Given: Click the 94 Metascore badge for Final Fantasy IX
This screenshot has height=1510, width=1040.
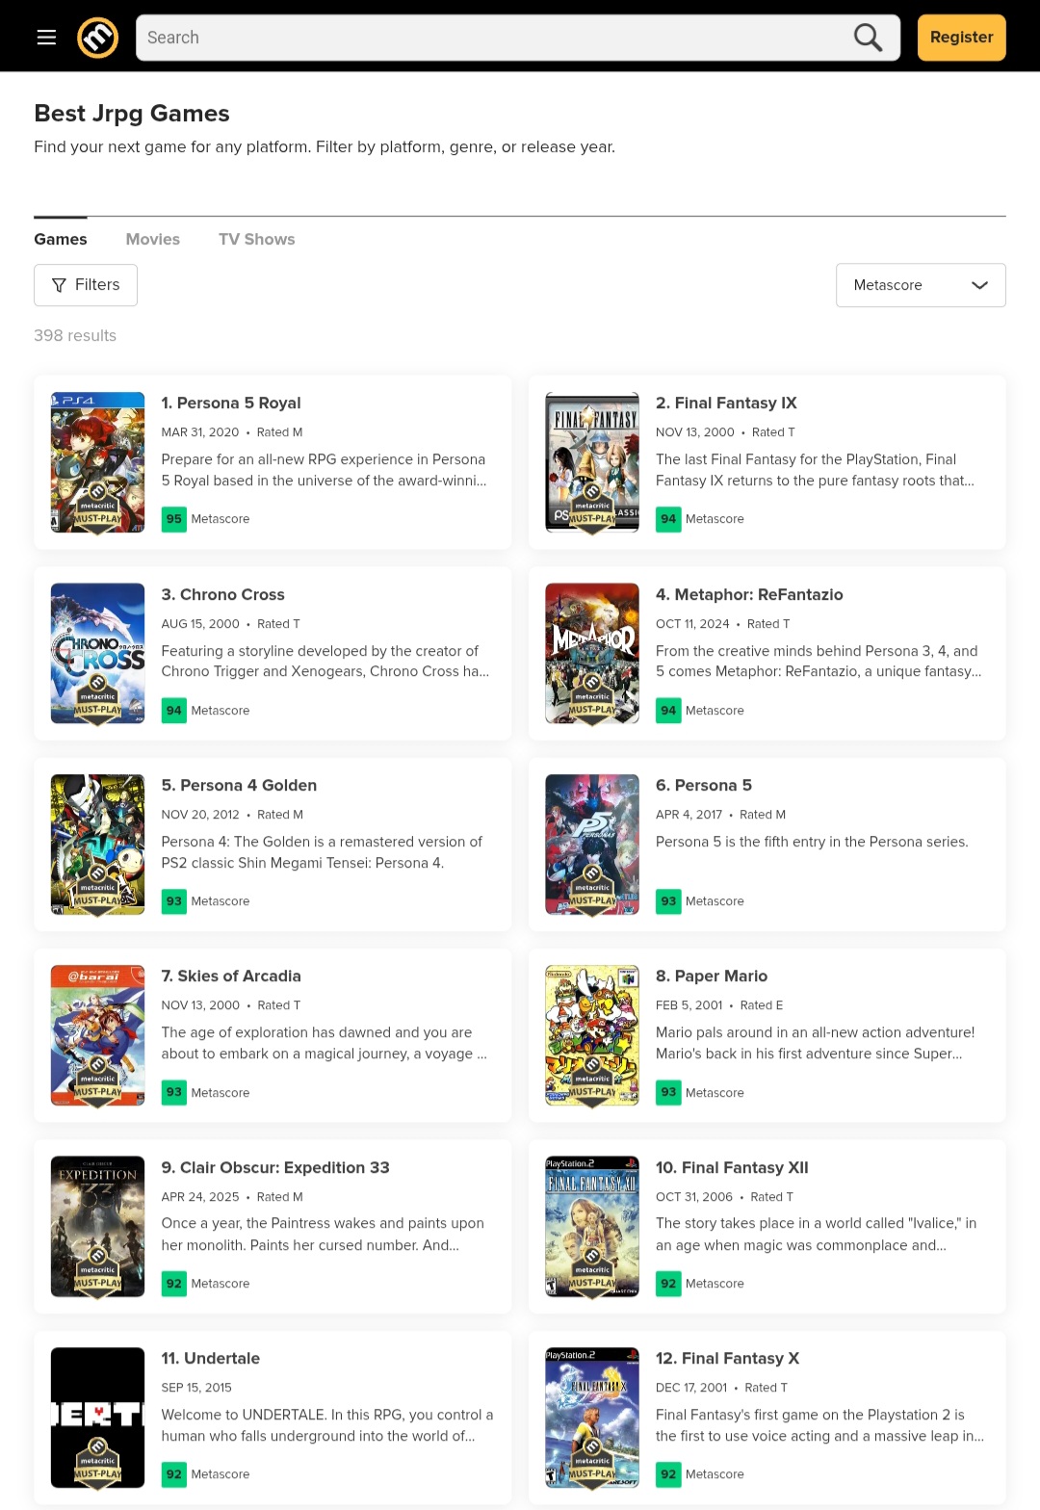Looking at the screenshot, I should coord(668,519).
